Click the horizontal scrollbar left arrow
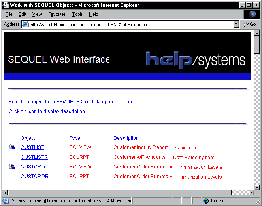The height and width of the screenshot is (206, 262). point(5,193)
